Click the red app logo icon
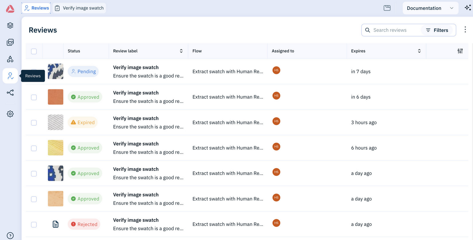473x240 pixels. click(x=10, y=9)
